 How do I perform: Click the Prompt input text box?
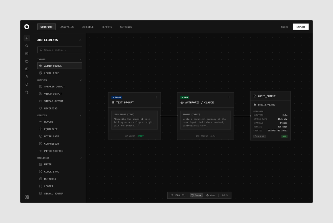click(206, 120)
